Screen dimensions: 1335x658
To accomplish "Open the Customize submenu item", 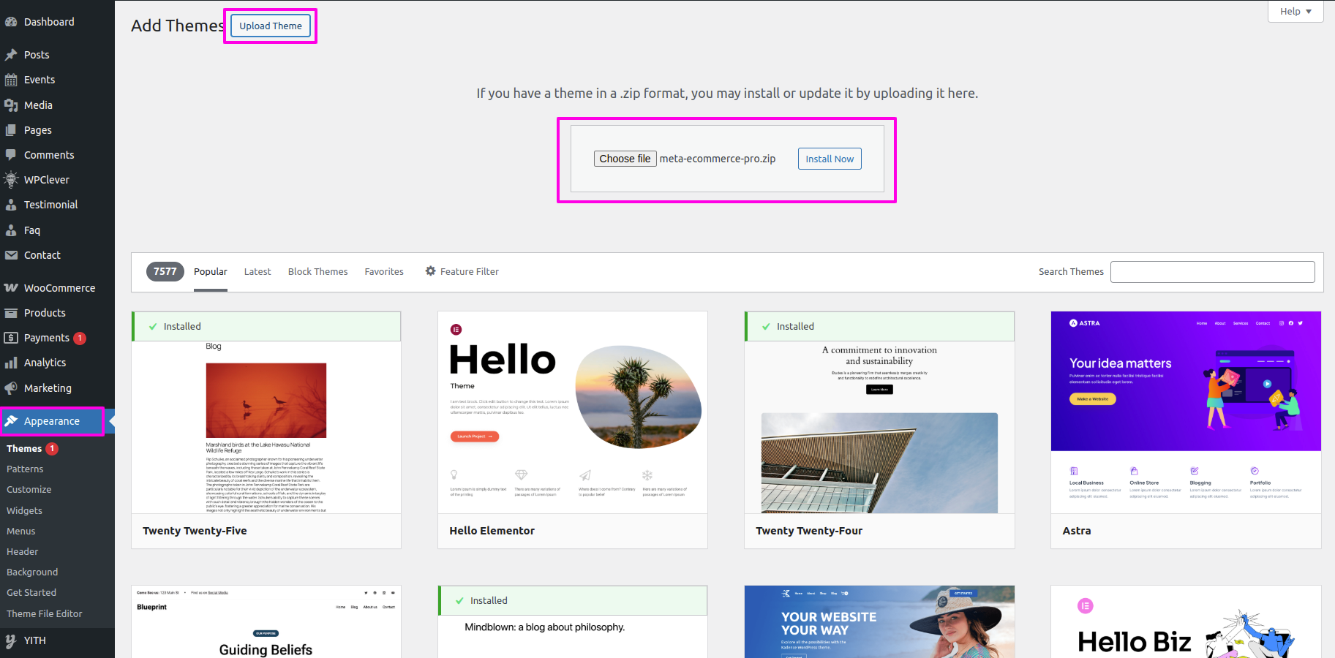I will (x=29, y=490).
